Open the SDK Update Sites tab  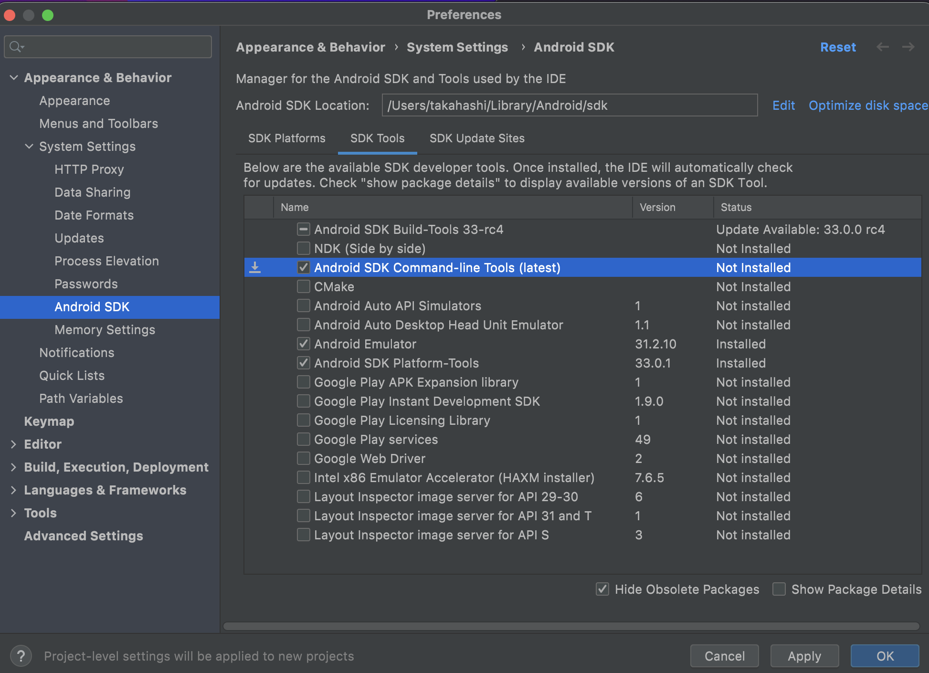coord(476,138)
